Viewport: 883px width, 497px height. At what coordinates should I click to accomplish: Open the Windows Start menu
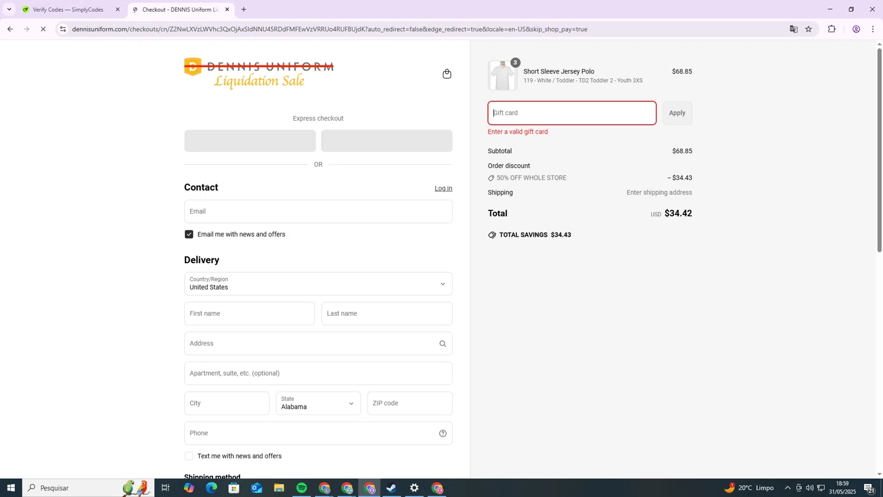11,488
